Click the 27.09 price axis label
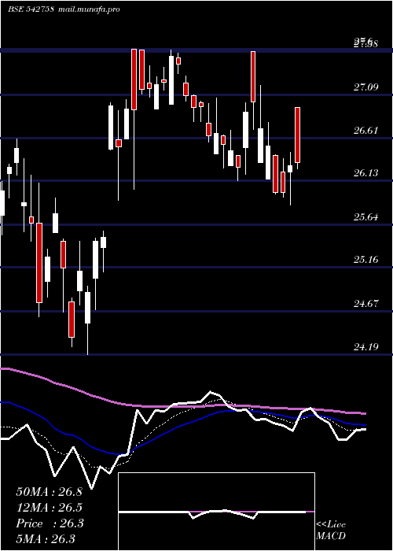This screenshot has width=393, height=551. [366, 87]
